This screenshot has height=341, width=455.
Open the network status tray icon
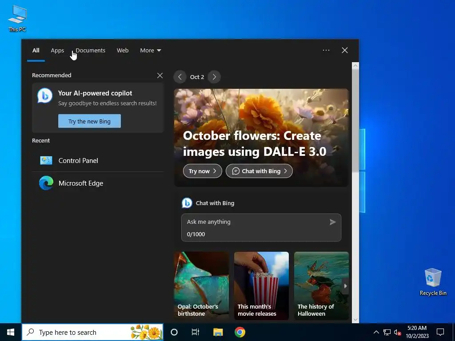click(x=387, y=332)
